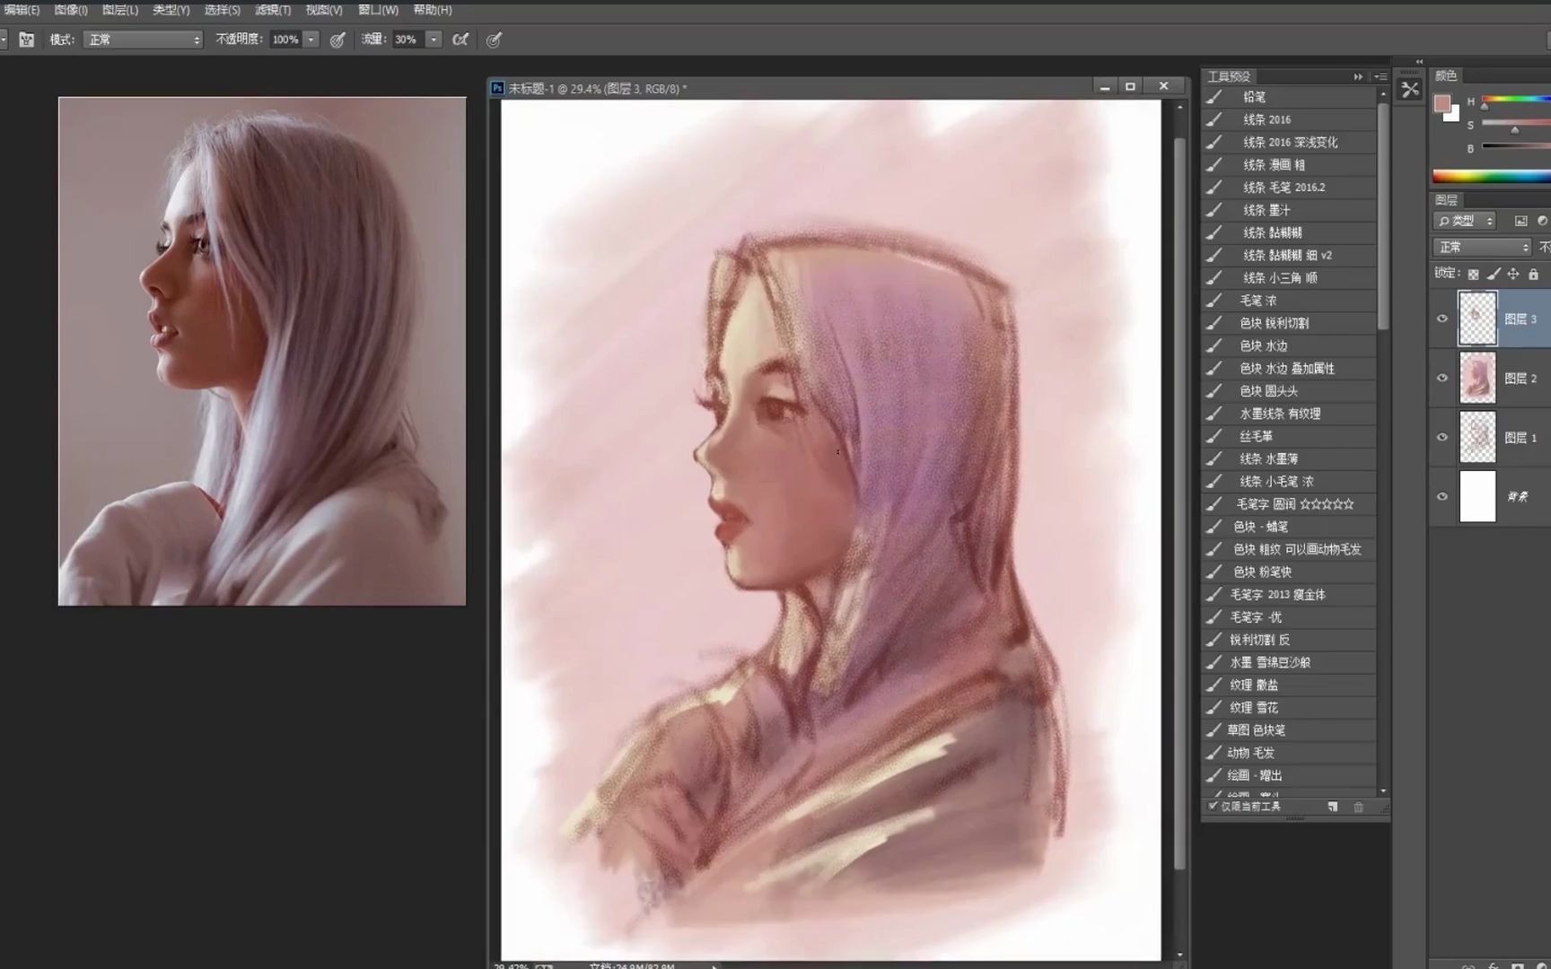The height and width of the screenshot is (969, 1551).
Task: Click 流量 30% input field
Action: 407,39
